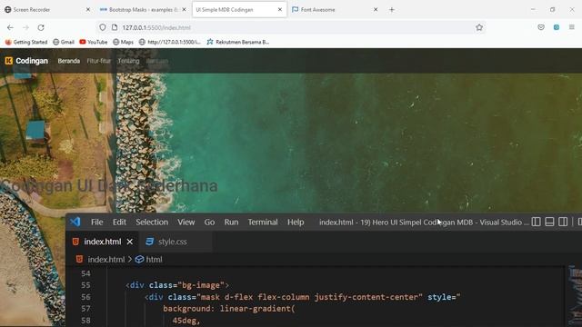
Task: Toggle VS Code bottom panel layout icon
Action: pyautogui.click(x=549, y=222)
